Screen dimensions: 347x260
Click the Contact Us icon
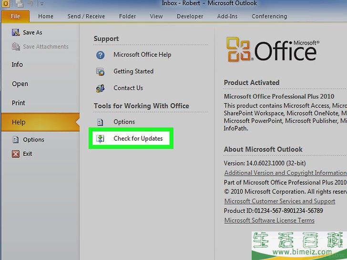100,89
